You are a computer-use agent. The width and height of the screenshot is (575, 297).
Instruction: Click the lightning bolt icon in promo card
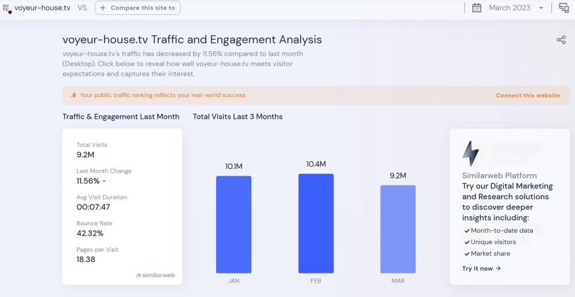point(470,153)
